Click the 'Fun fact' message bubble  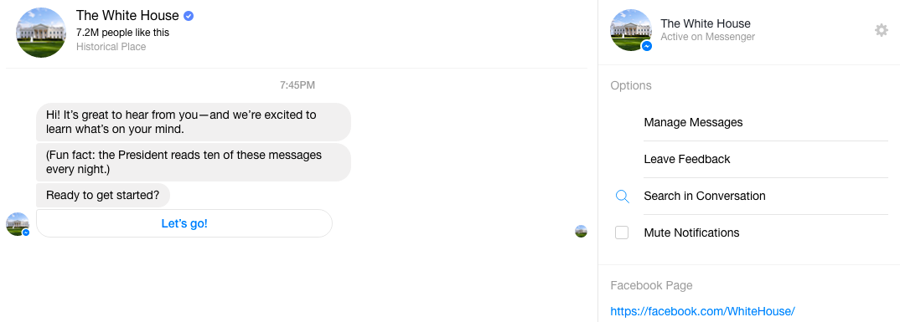194,162
